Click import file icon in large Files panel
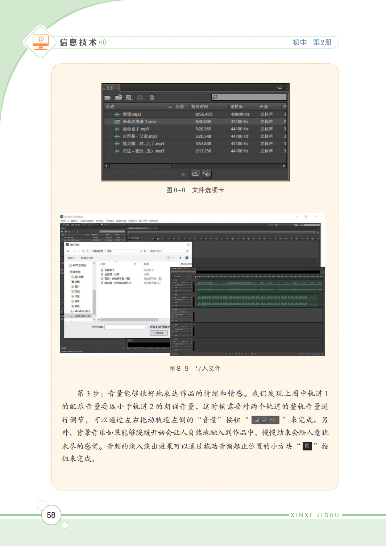386x546 pixels. coord(119,97)
